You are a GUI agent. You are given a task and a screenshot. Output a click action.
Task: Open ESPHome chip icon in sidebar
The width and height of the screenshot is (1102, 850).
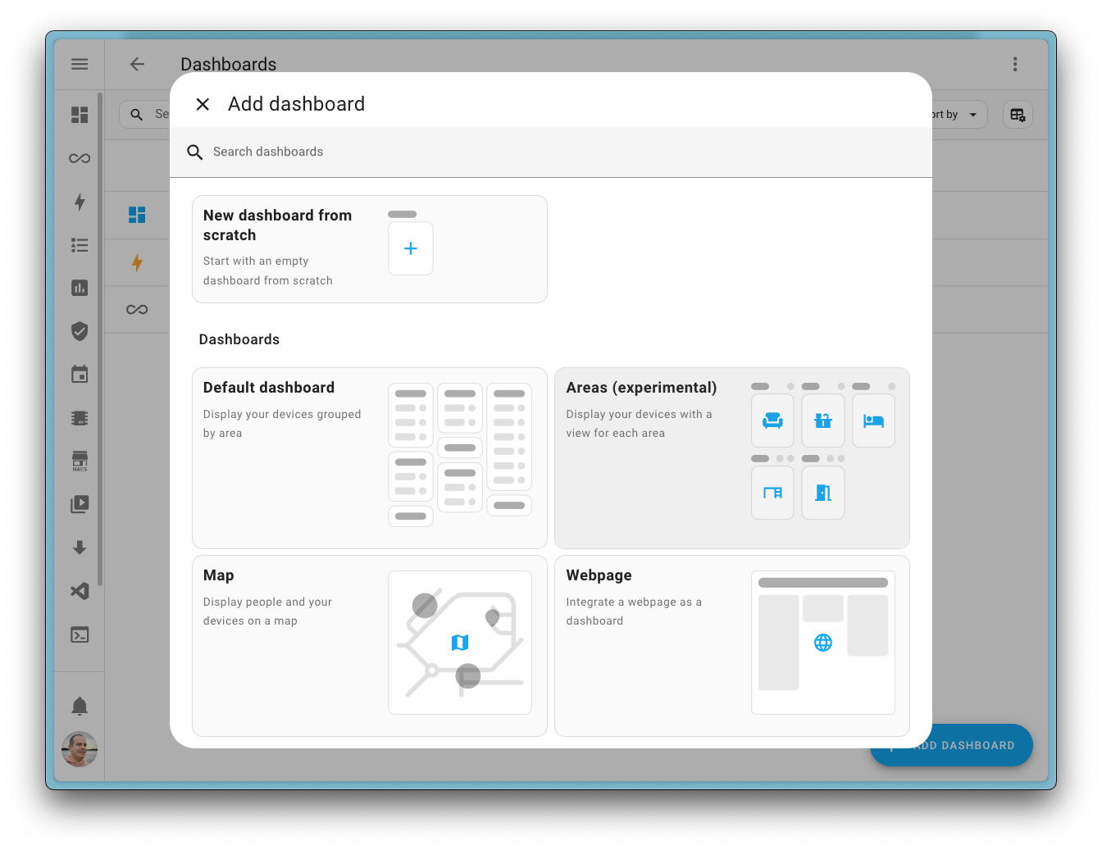[79, 417]
